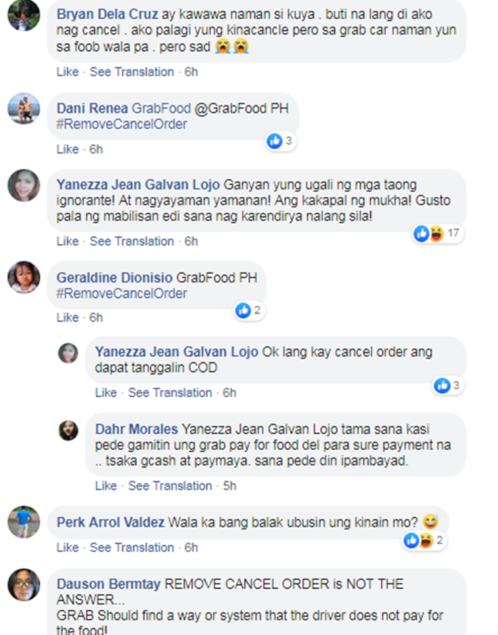Like Bryan Dela Cruz's comment
498x635 pixels.
pos(68,72)
